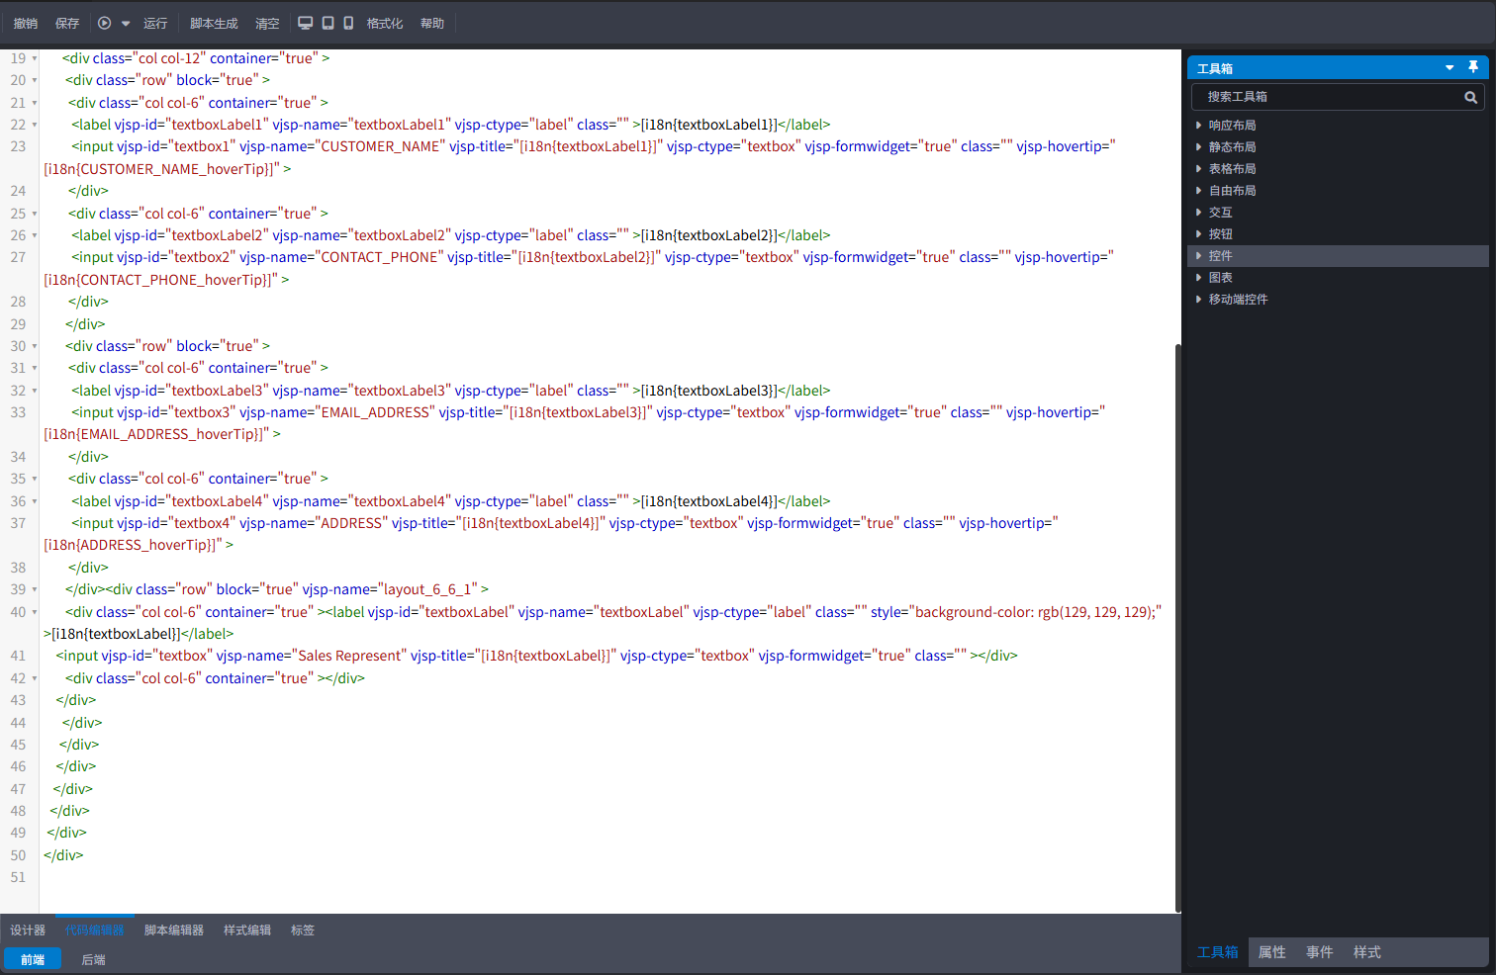Viewport: 1496px width, 975px height.
Task: Toggle the fold arrow at line 40
Action: [x=35, y=612]
